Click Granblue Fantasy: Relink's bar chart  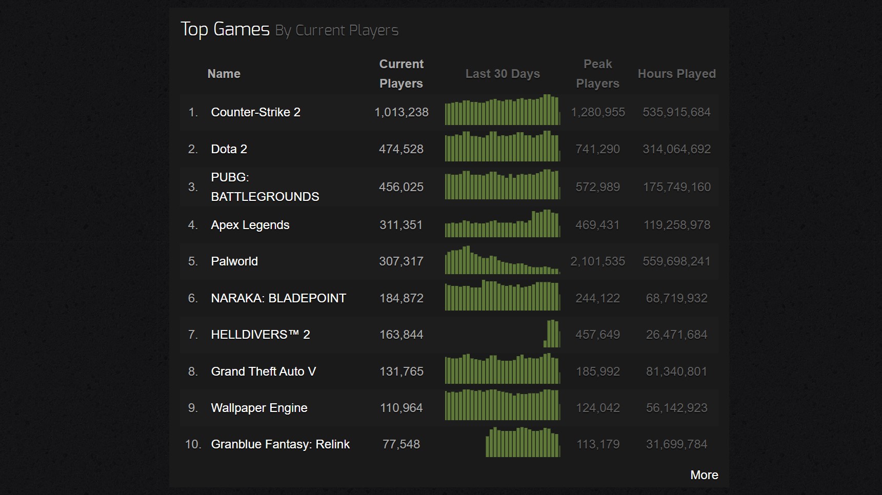point(523,442)
